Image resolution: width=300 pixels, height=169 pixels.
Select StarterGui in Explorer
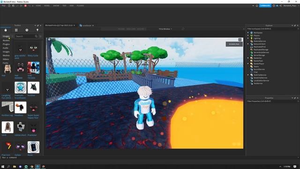coord(257,58)
